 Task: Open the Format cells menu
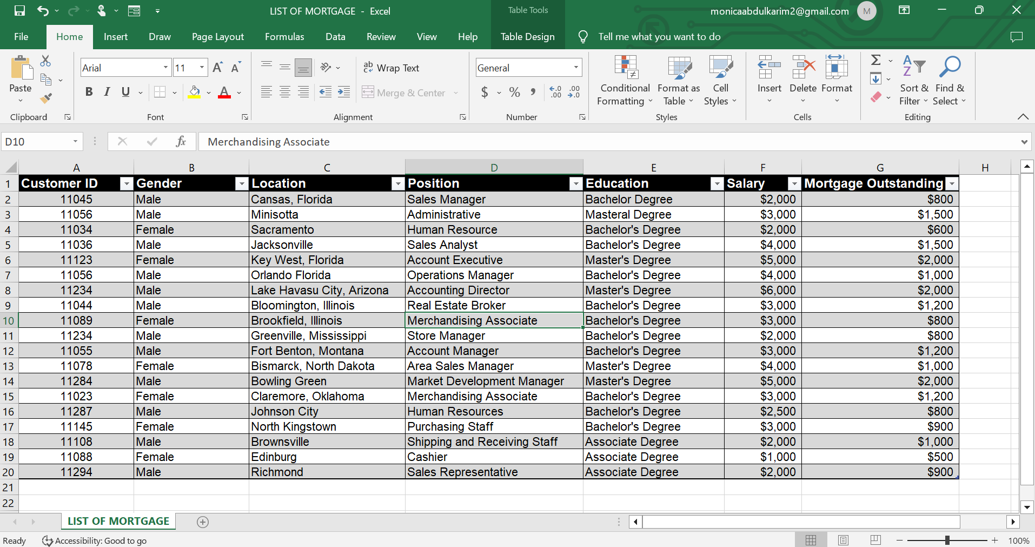coord(837,79)
